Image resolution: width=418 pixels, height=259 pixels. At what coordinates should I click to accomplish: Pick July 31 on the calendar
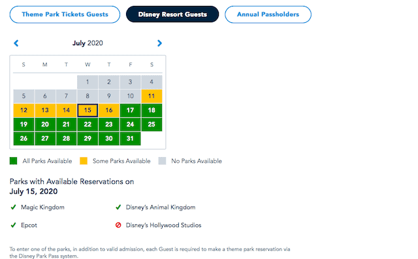click(x=130, y=139)
